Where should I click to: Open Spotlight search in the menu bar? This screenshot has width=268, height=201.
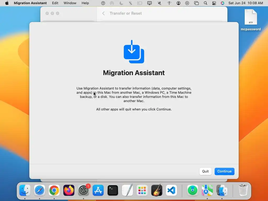(x=205, y=3)
